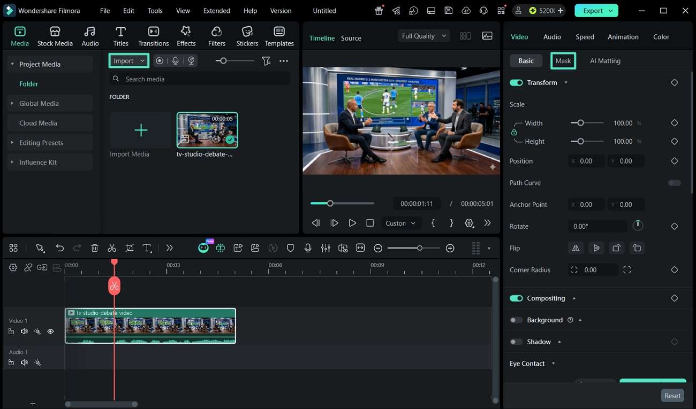Expand the Editing Presets tree item
The height and width of the screenshot is (409, 696).
(12, 143)
